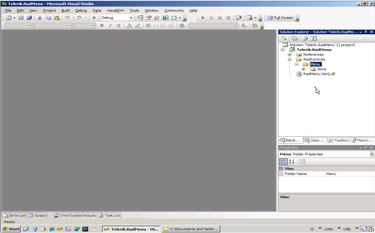Open the Task List tab

click(109, 216)
